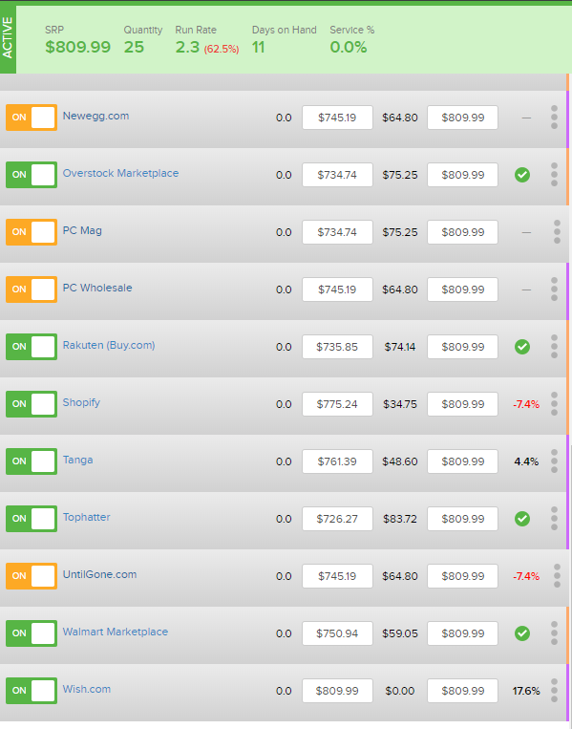Image resolution: width=572 pixels, height=729 pixels.
Task: Open the three-dot menu for Overstock Marketplace
Action: 554,174
